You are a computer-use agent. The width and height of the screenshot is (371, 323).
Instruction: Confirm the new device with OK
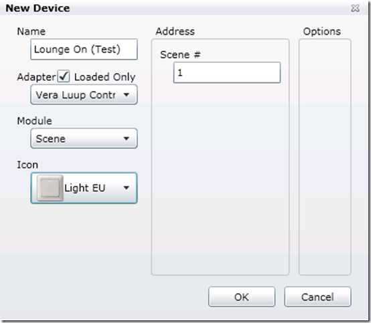point(242,297)
